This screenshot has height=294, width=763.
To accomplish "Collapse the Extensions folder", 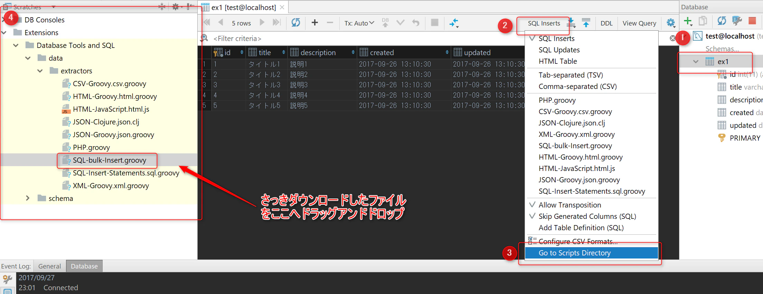I will pyautogui.click(x=4, y=33).
